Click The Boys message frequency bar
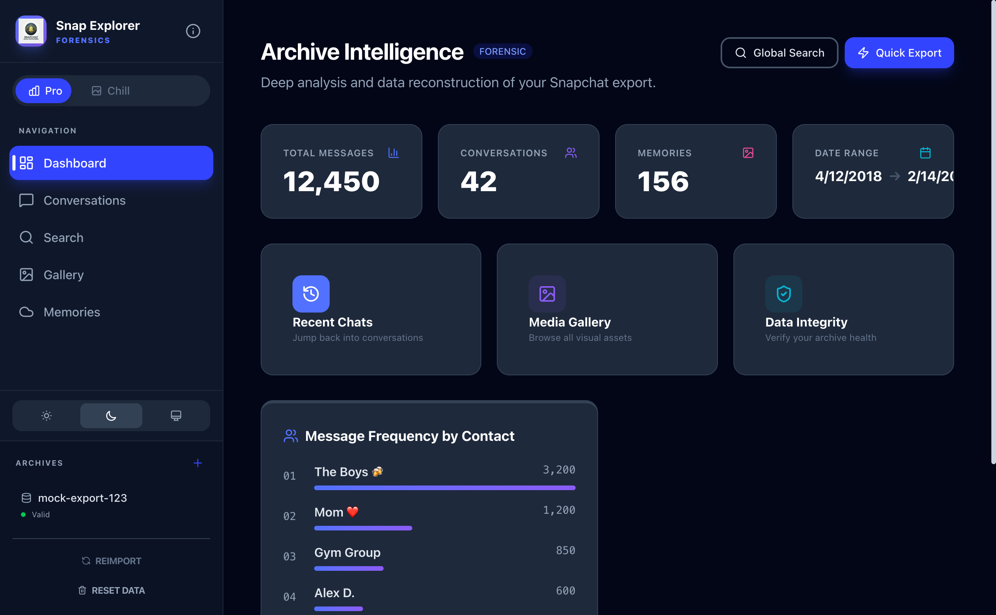 point(444,488)
